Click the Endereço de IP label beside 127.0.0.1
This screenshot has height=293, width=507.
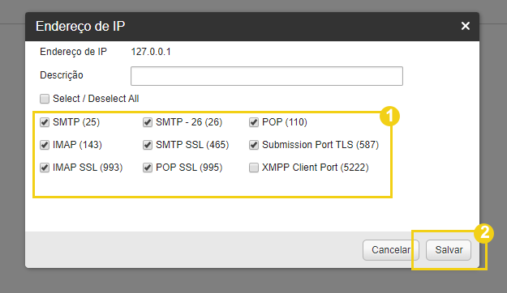(x=73, y=52)
